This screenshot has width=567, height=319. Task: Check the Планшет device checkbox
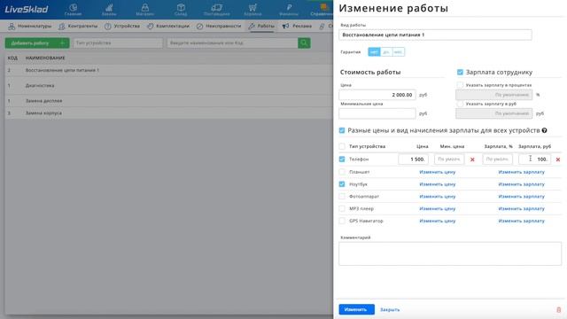coord(342,172)
